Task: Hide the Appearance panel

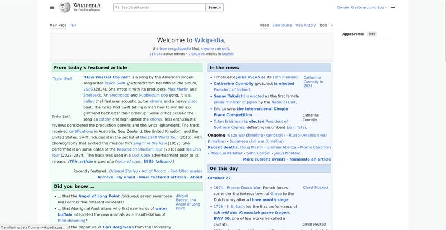Action: [372, 34]
